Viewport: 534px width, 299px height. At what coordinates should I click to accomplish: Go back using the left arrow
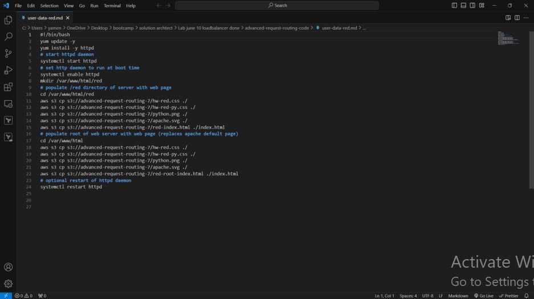159,6
